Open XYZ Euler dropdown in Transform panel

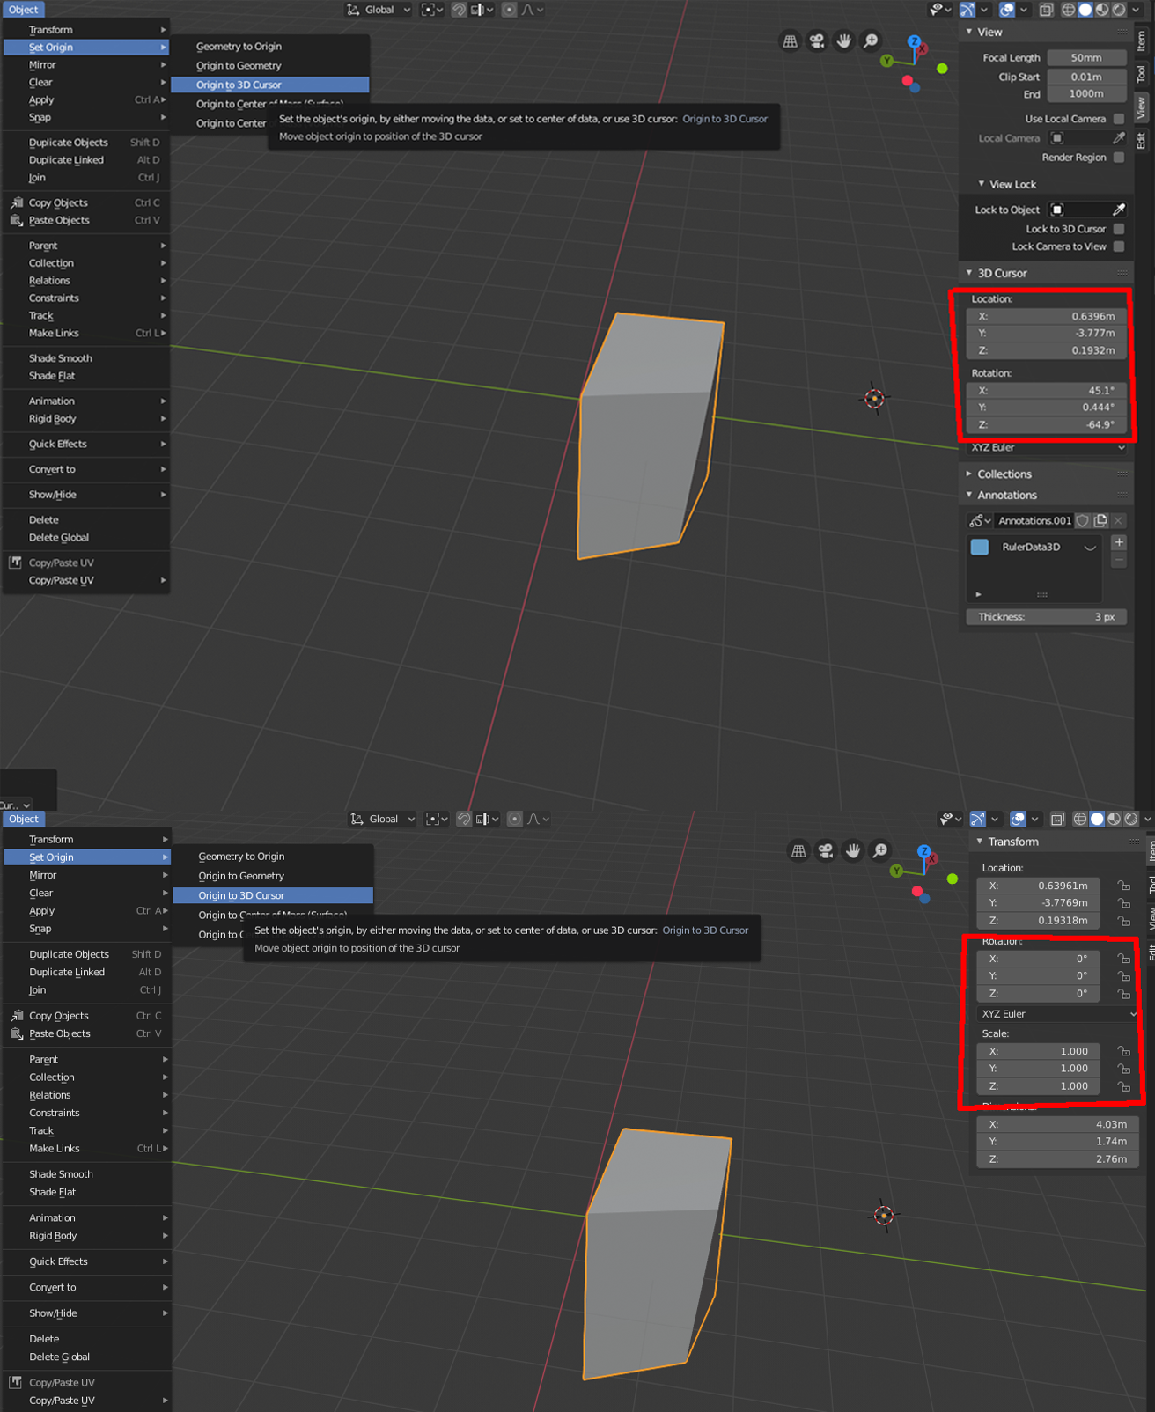click(x=1056, y=1014)
